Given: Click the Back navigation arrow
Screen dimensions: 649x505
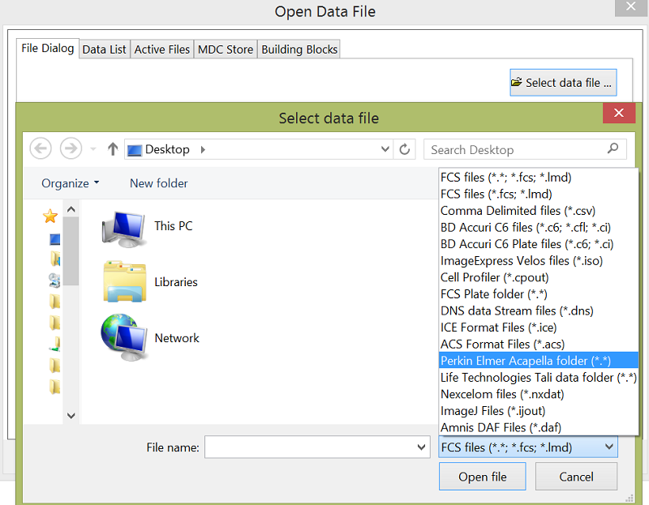Looking at the screenshot, I should click(x=41, y=149).
